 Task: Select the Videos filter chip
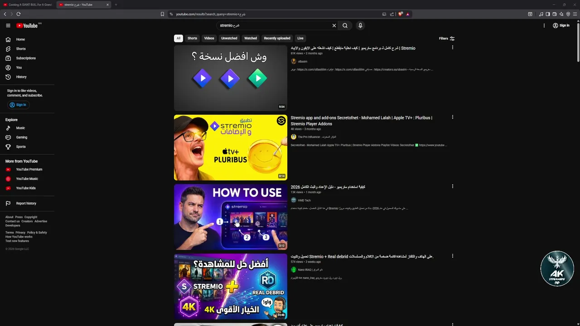click(x=209, y=38)
